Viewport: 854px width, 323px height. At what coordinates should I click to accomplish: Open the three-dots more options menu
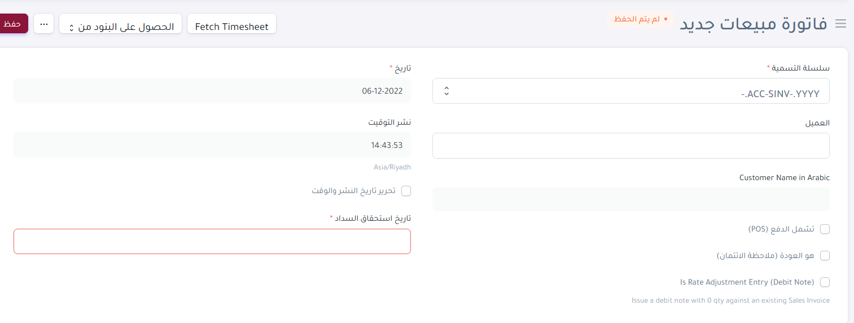(44, 24)
